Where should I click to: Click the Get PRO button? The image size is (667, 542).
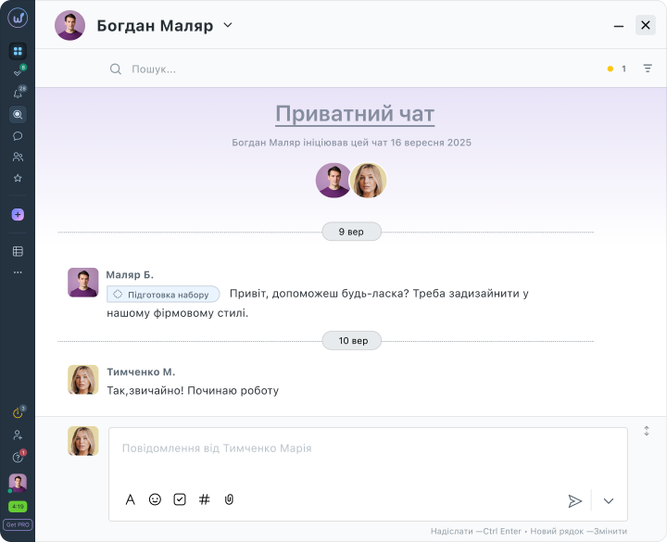17,524
